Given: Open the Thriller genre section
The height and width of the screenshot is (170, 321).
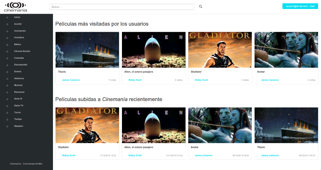Looking at the screenshot, I should pos(18,119).
